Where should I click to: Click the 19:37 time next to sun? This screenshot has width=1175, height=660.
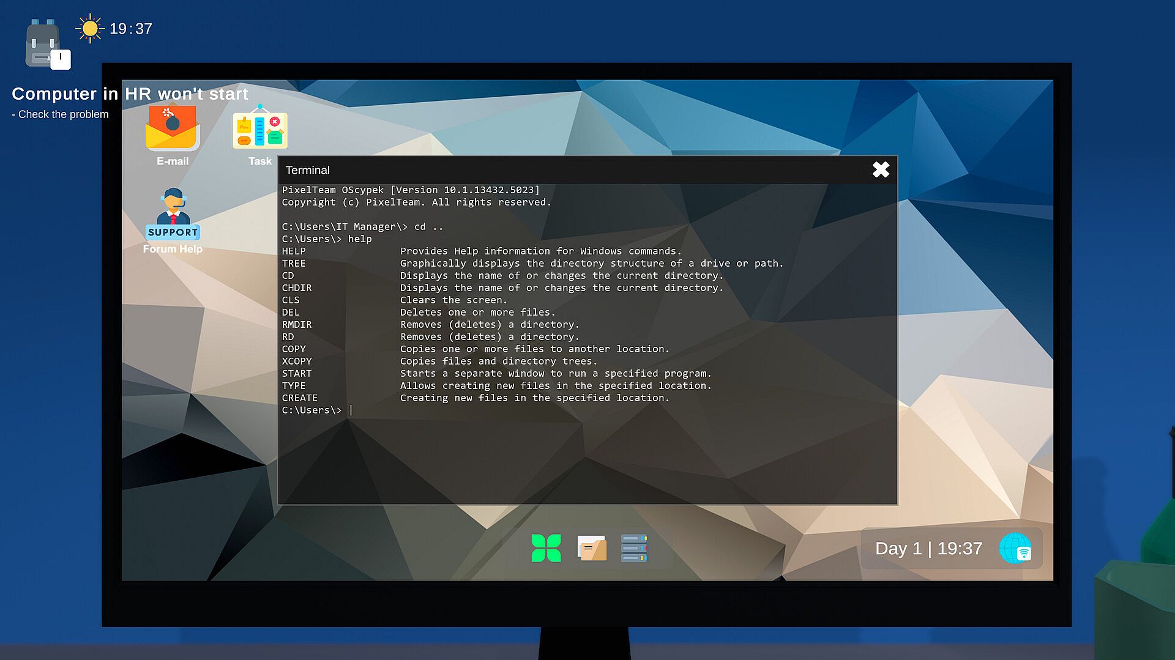tap(131, 29)
